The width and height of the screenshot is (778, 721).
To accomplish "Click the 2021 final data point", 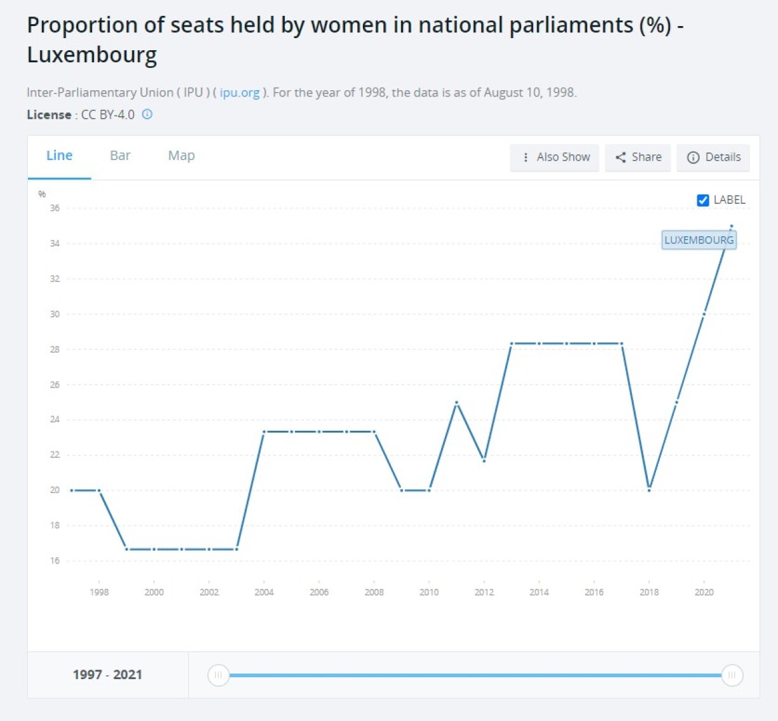I will click(x=732, y=226).
